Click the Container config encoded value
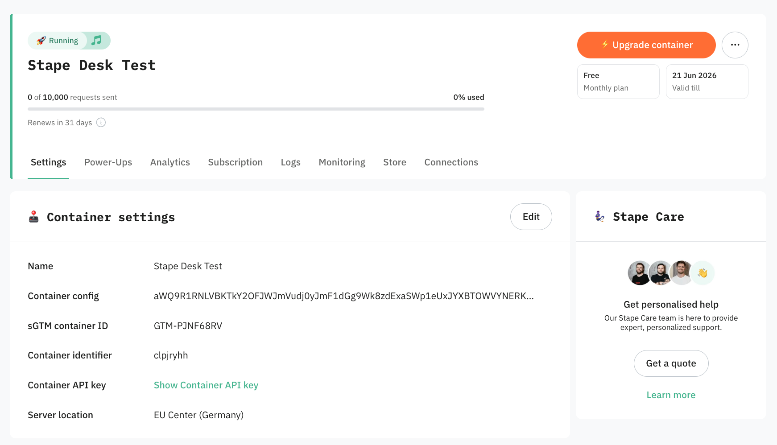The height and width of the screenshot is (445, 777). (x=344, y=296)
